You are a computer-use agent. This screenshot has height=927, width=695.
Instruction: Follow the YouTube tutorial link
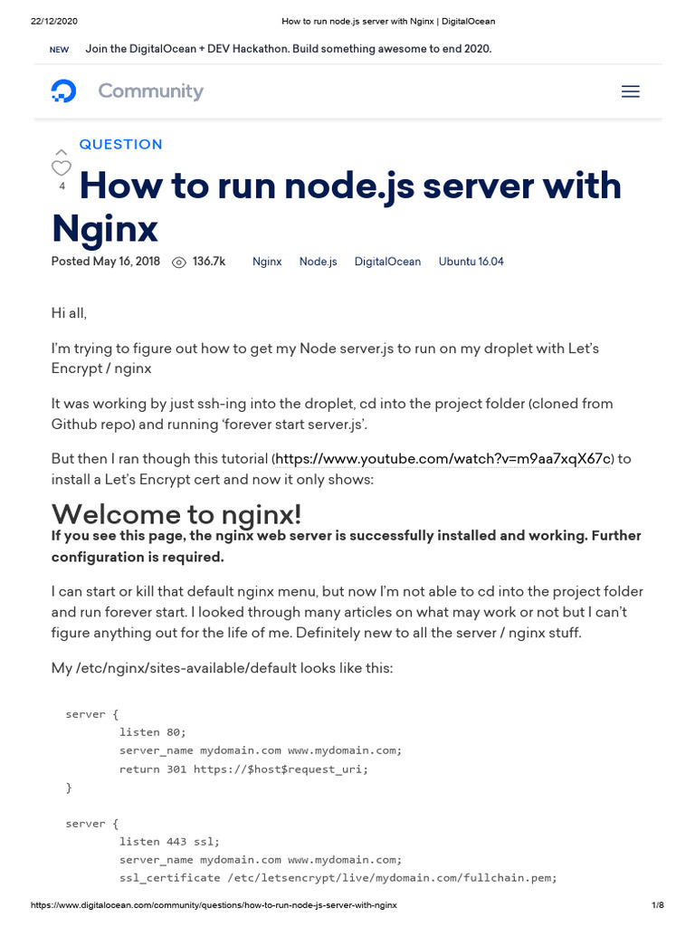click(443, 459)
